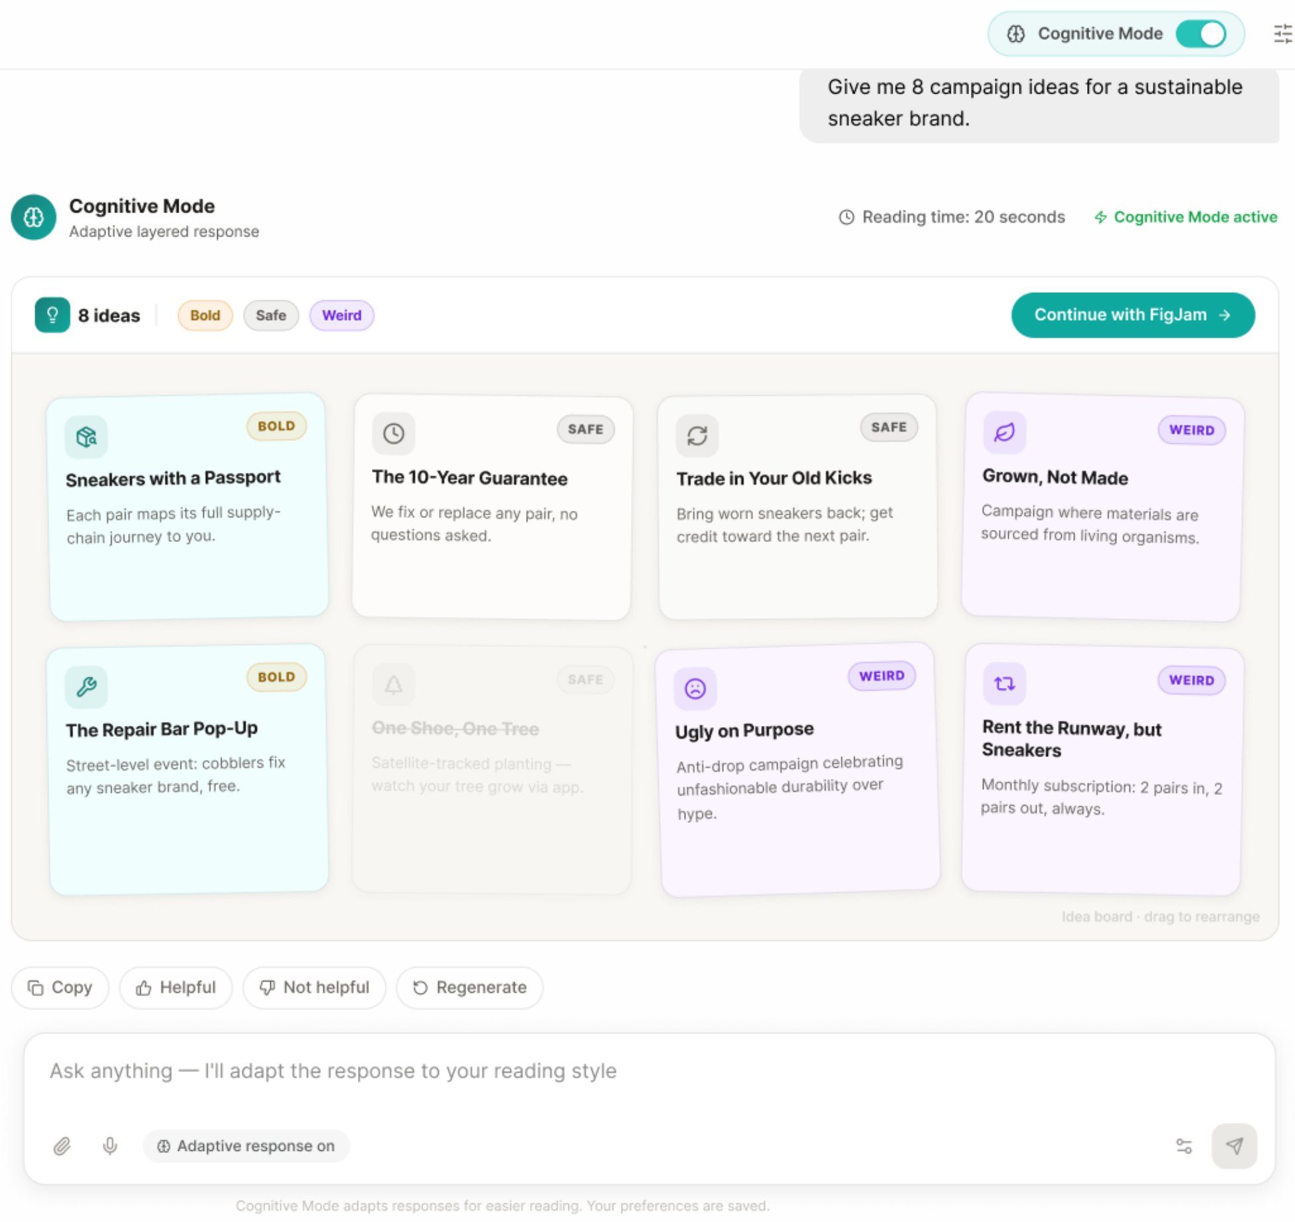Mark the response as Not helpful
Image resolution: width=1295 pixels, height=1222 pixels.
tap(314, 988)
